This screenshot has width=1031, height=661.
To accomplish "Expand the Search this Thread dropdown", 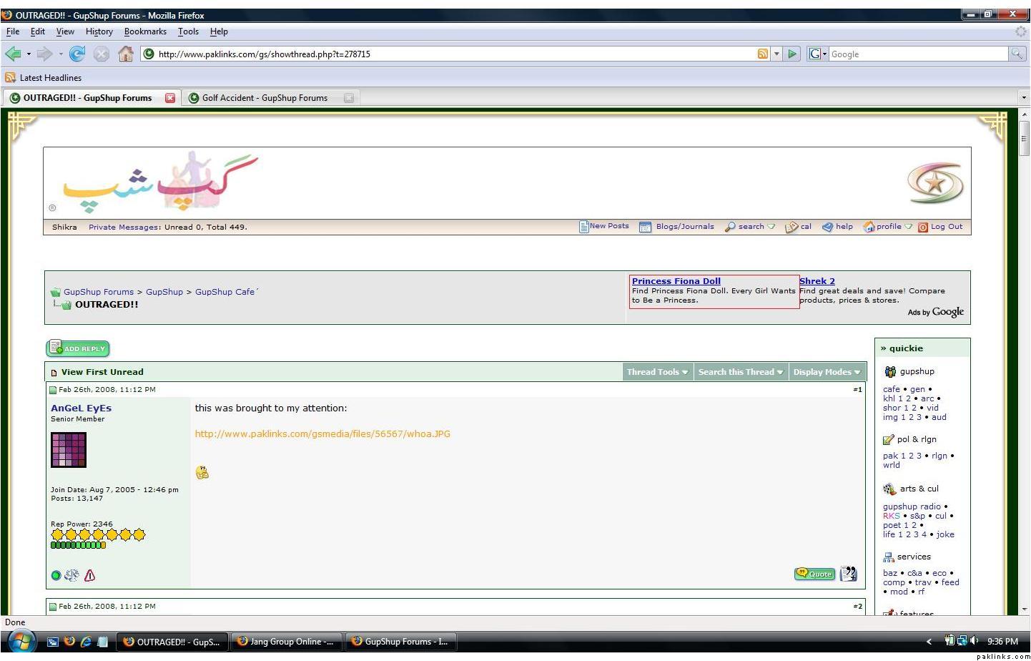I will pos(740,372).
